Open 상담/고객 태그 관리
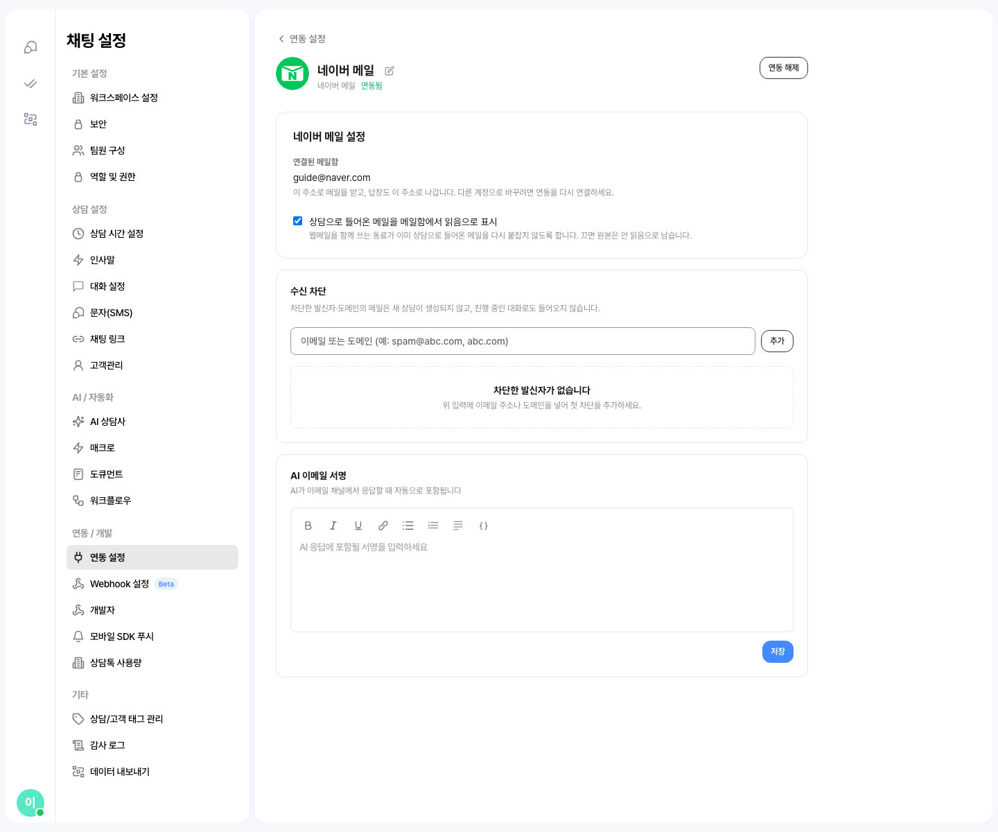The height and width of the screenshot is (832, 998). point(152,719)
